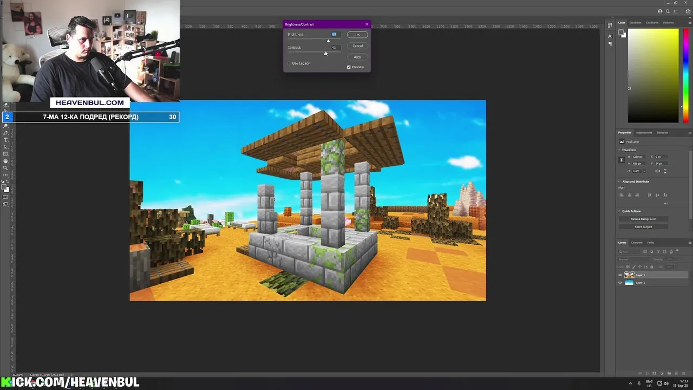
Task: Switch to the Libraries tab
Action: [x=662, y=133]
